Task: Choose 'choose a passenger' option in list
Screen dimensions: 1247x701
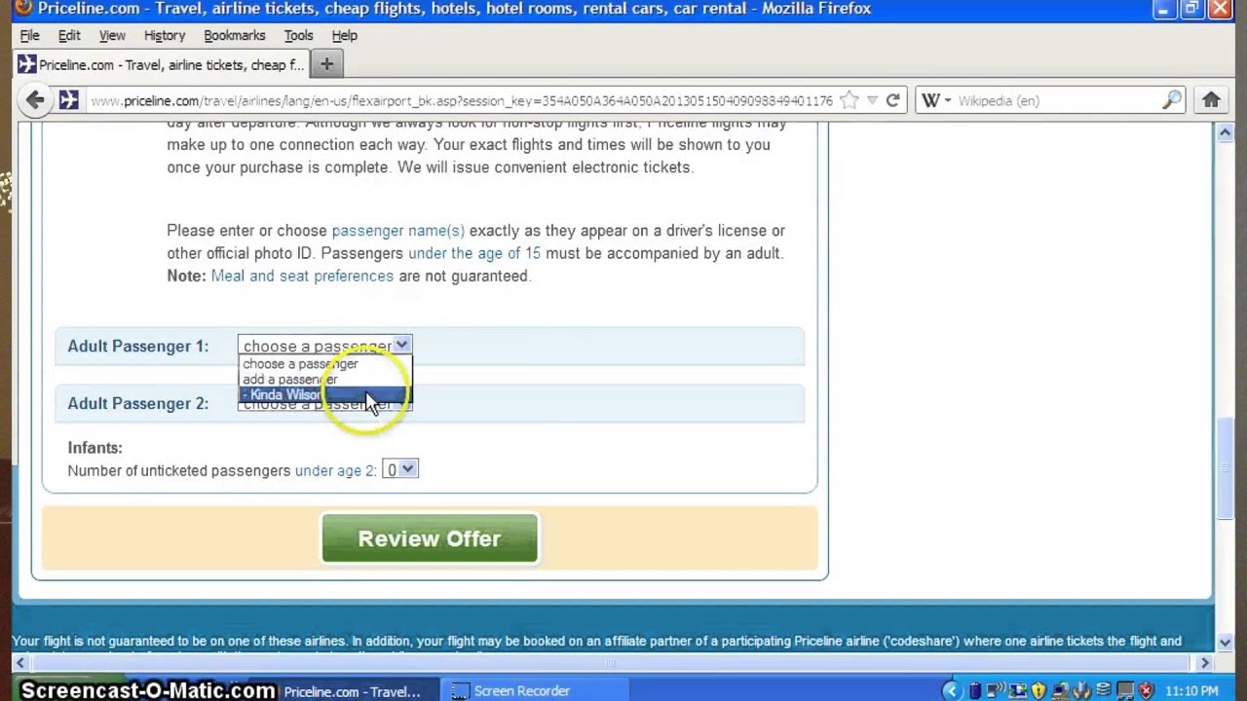Action: click(325, 364)
